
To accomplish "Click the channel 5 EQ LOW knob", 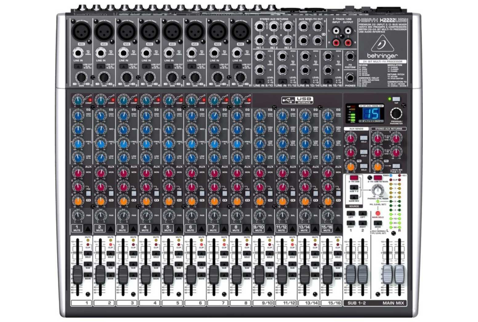I will pyautogui.click(x=169, y=157).
